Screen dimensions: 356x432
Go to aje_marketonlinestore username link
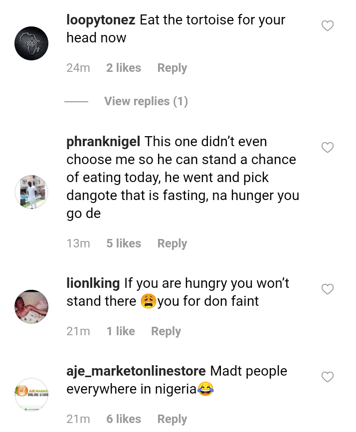(136, 371)
